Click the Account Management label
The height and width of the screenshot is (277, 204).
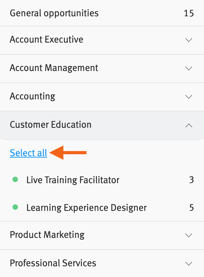54,68
